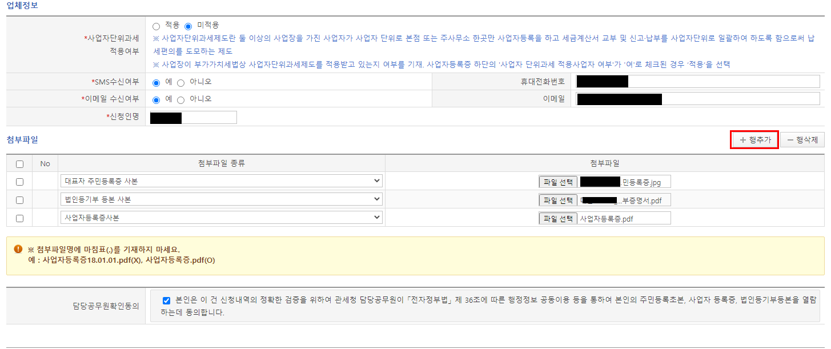Viewport: 831px width, 349px height.
Task: Open the 법인등기부 등본 사본 dropdown
Action: [x=221, y=199]
